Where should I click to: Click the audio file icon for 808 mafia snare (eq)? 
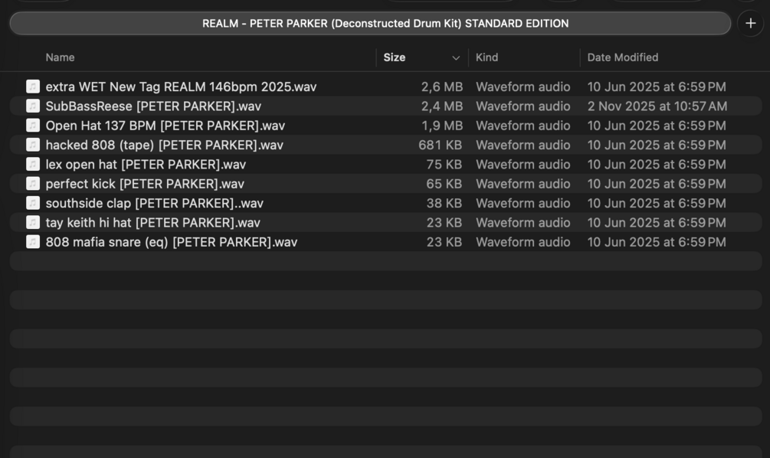coord(33,242)
